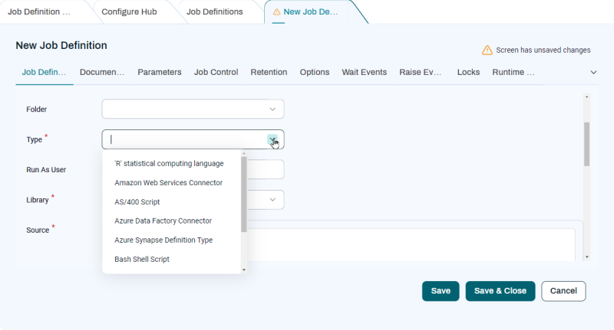
Task: Select AS/400 Script type
Action: pos(137,202)
